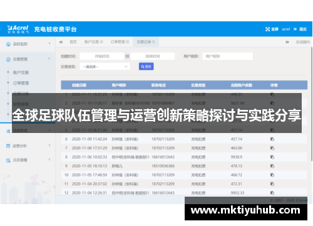The image size is (313, 226).
Task: Click the 退出 logout link
Action: 303,29
